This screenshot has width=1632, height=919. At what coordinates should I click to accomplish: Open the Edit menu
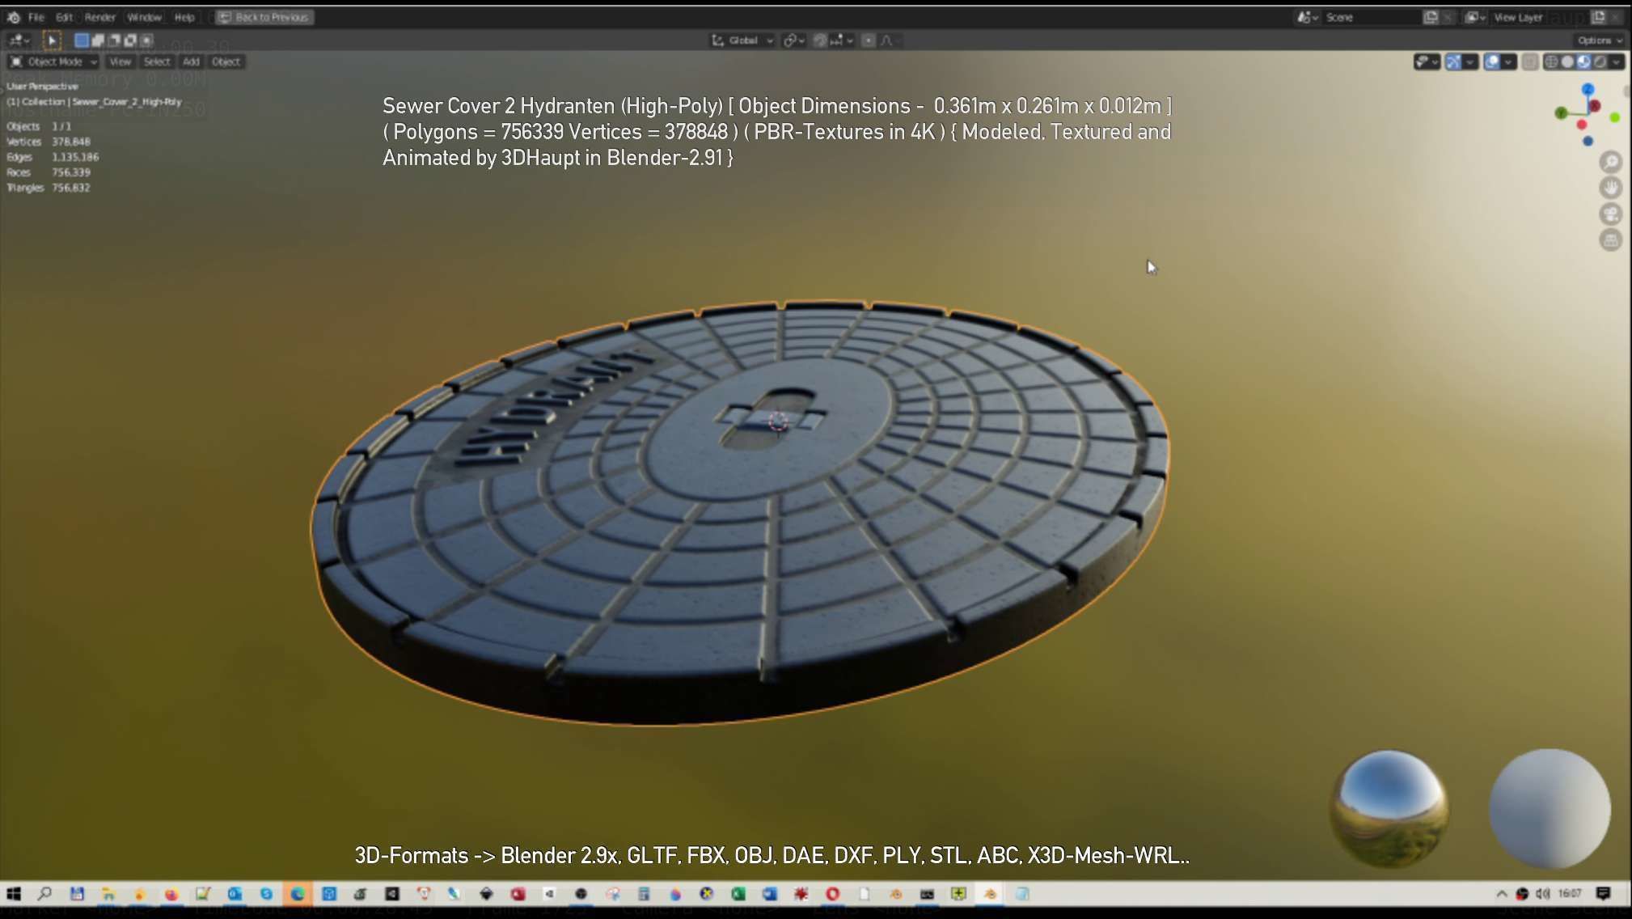(x=65, y=17)
